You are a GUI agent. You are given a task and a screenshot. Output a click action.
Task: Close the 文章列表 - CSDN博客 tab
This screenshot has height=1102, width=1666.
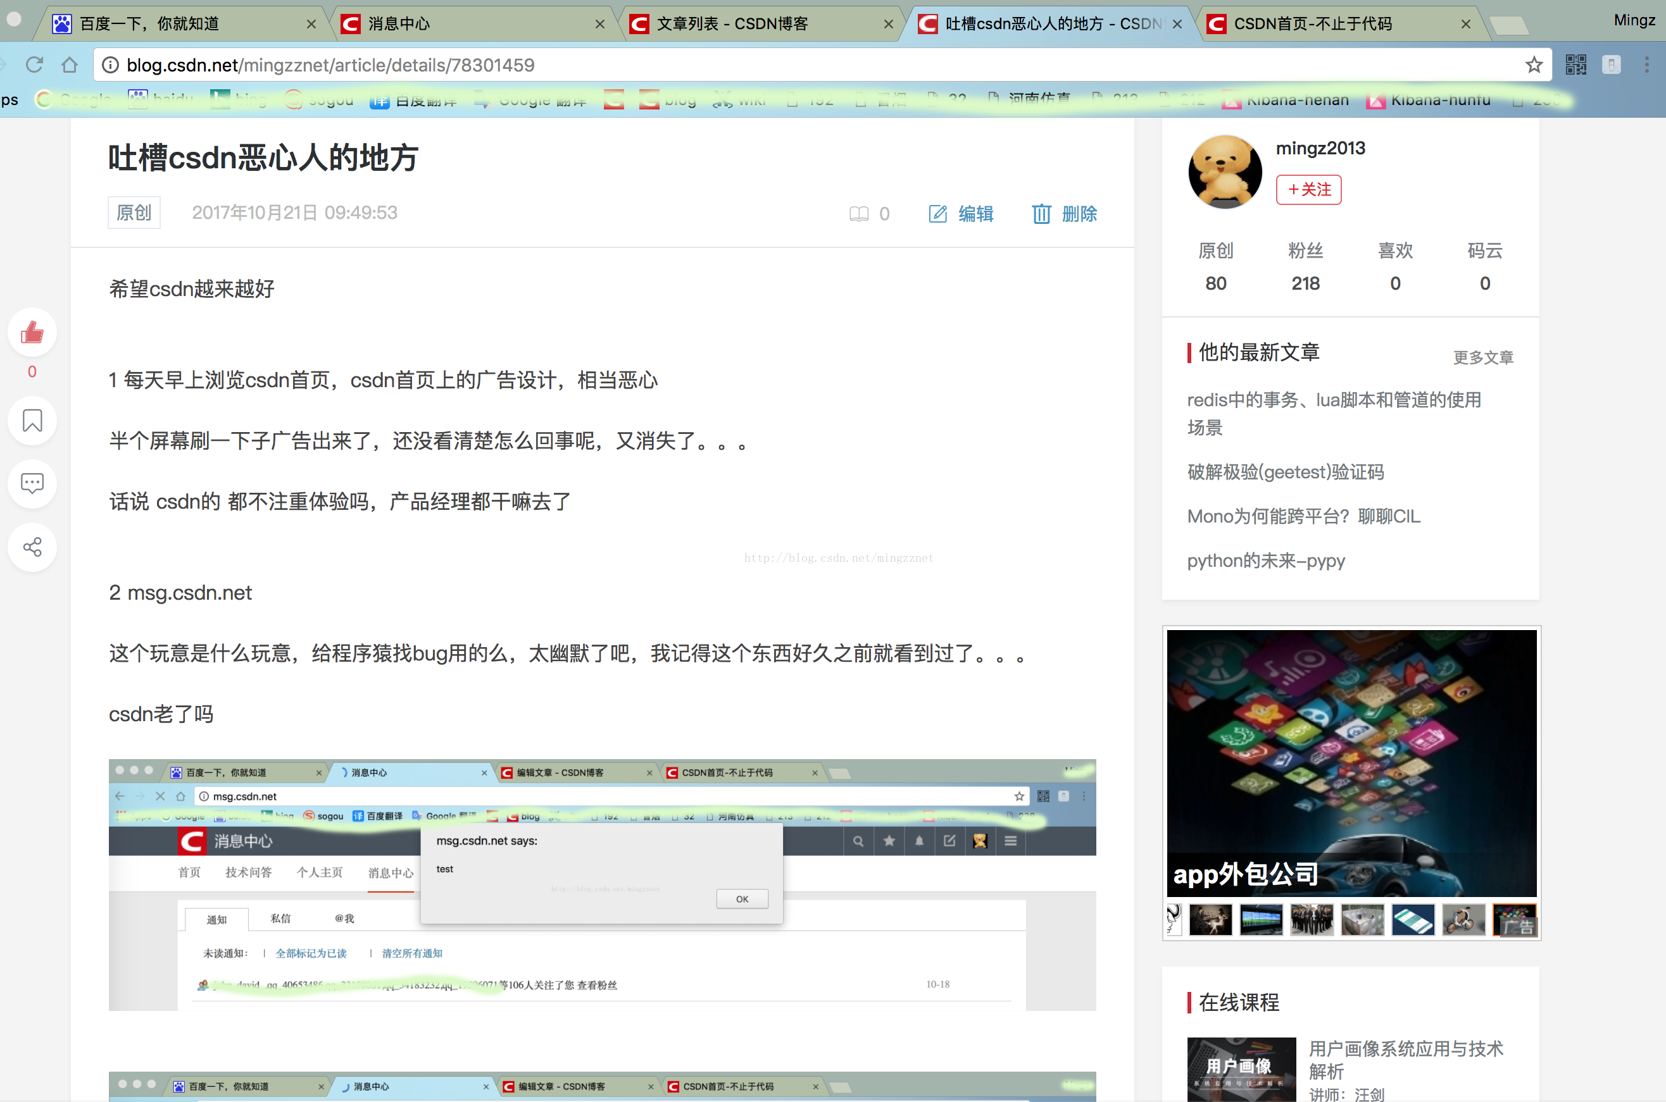click(x=889, y=24)
